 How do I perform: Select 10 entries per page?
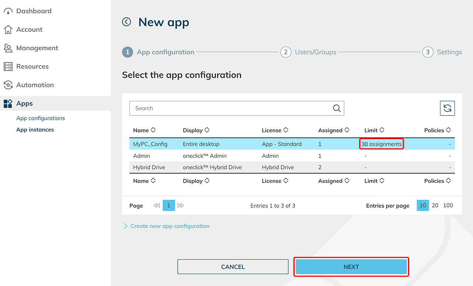coord(423,206)
